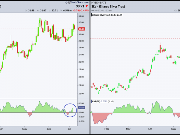This screenshot has height=135, width=180.
Task: Click the open value 31.48
Action: 31,10
